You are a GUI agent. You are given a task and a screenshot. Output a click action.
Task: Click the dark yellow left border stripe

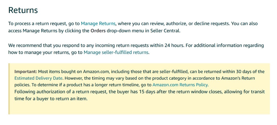tap(9, 89)
